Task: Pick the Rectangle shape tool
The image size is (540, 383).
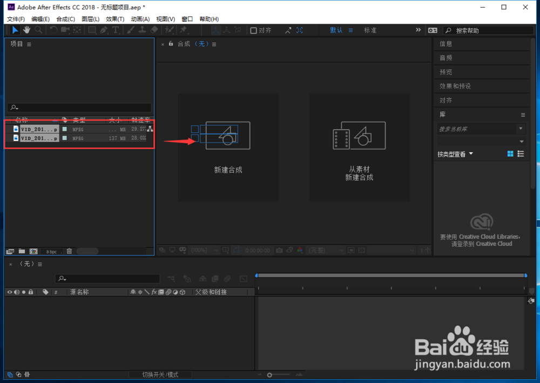Action: (92, 30)
